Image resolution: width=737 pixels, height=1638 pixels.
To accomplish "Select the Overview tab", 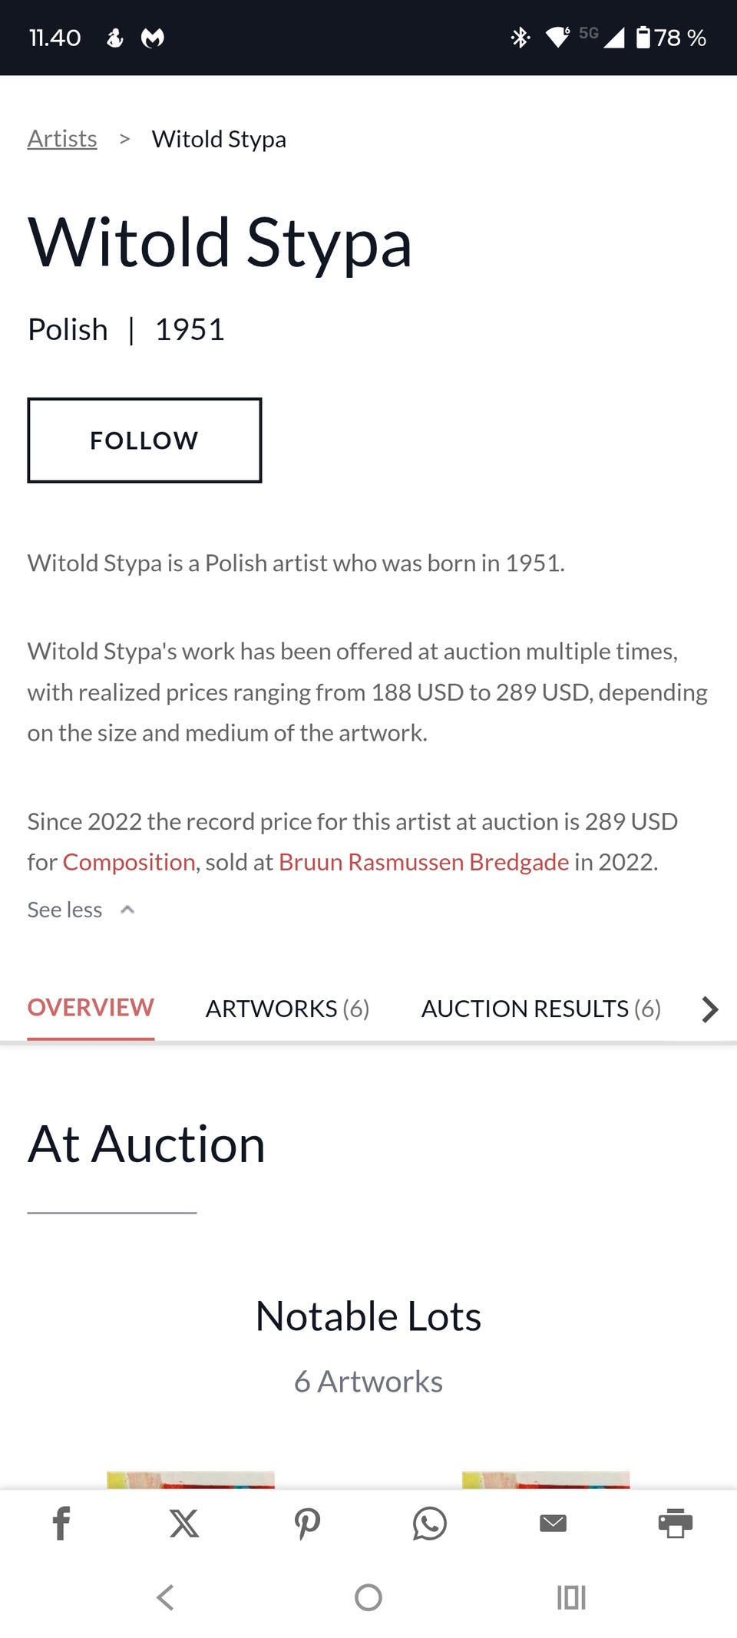I will (x=91, y=1008).
